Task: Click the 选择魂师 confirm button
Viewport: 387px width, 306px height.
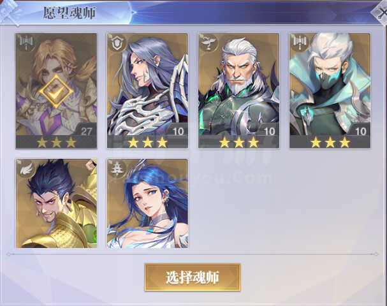Action: pyautogui.click(x=193, y=277)
